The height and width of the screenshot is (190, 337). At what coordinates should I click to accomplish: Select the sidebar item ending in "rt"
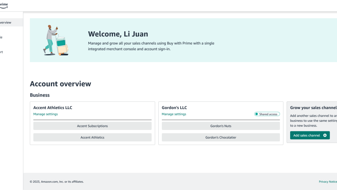1,52
